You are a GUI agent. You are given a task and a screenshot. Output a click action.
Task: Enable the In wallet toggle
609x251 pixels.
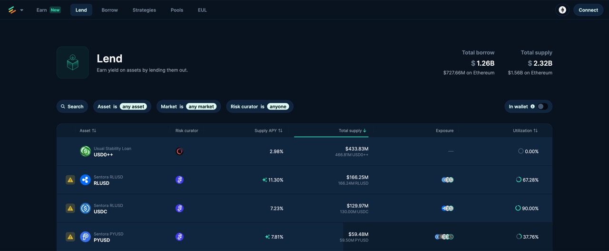(542, 107)
